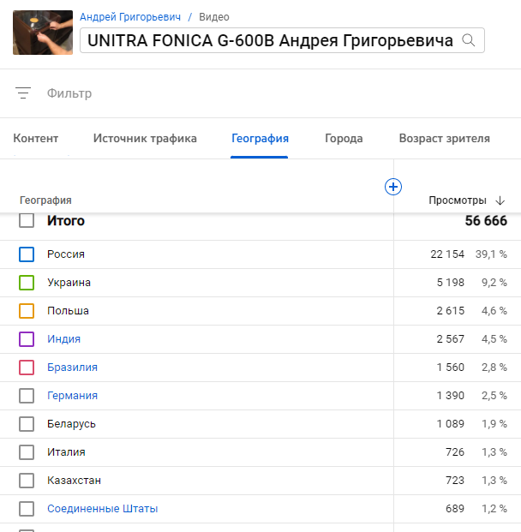Image resolution: width=521 pixels, height=532 pixels.
Task: Toggle the orange Польша checkbox
Action: (27, 311)
